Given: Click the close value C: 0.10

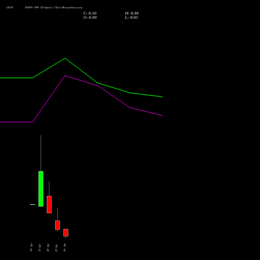Looking at the screenshot, I should click(x=90, y=14).
